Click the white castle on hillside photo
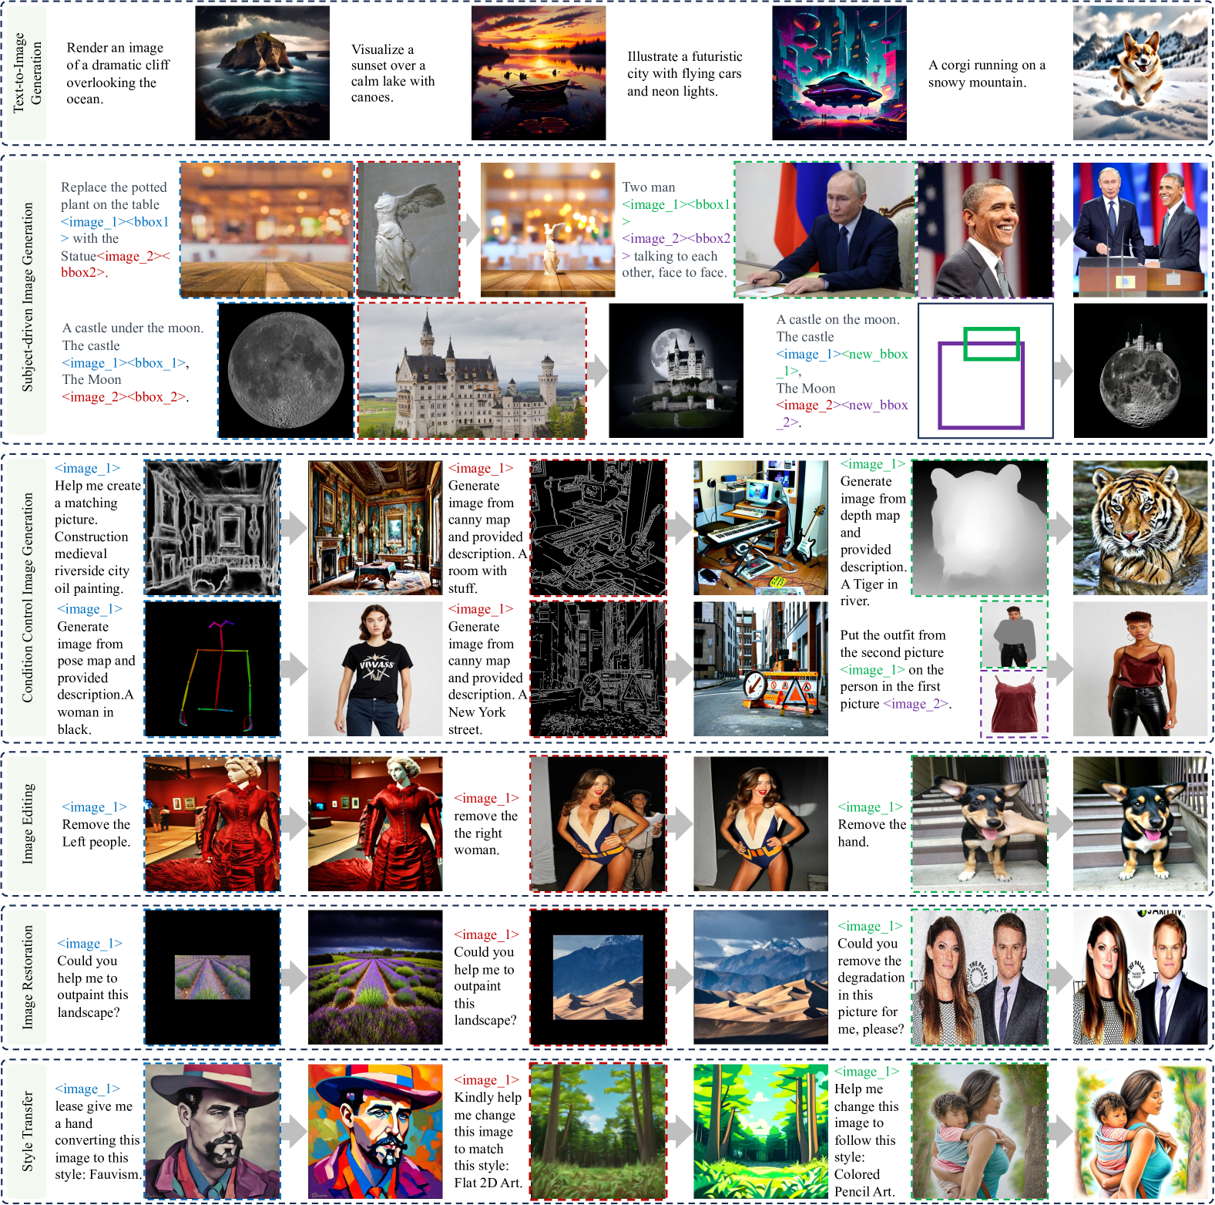This screenshot has height=1205, width=1215. pos(472,370)
